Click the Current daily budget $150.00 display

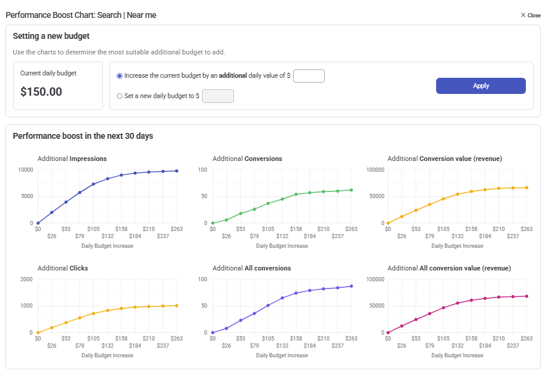coord(57,86)
